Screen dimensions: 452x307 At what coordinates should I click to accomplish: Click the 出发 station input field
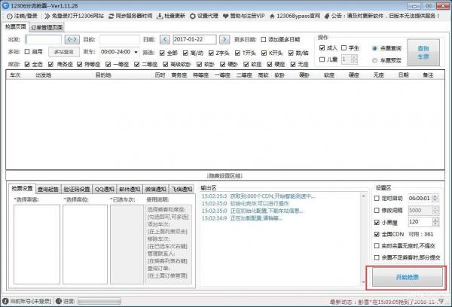tap(43, 39)
